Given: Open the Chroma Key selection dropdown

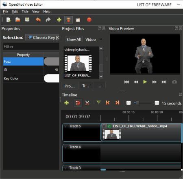Looking at the screenshot, I should pyautogui.click(x=42, y=37).
